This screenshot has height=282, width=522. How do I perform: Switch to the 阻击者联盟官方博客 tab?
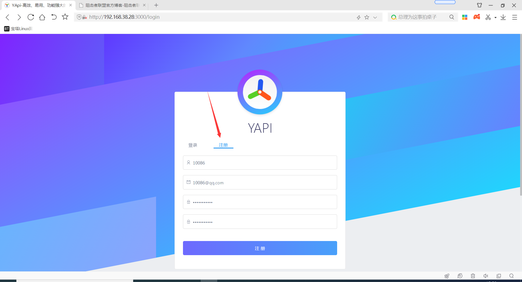pyautogui.click(x=113, y=5)
